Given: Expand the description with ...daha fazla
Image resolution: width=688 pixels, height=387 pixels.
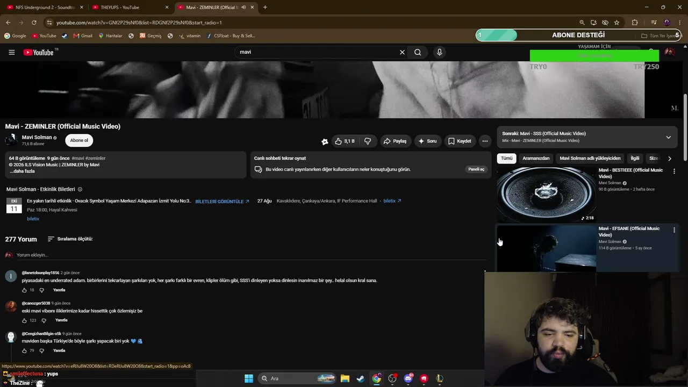Looking at the screenshot, I should coord(22,171).
